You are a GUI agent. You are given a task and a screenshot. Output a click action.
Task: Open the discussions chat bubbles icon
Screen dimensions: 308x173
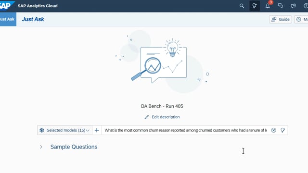[x=281, y=6]
